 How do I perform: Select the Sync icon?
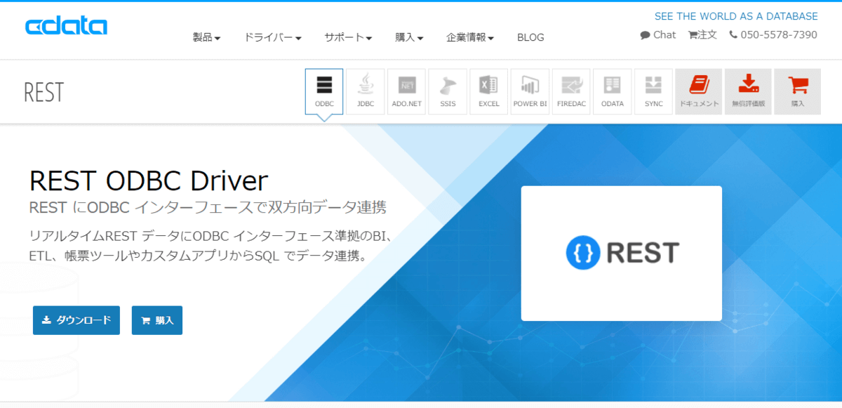(x=653, y=91)
